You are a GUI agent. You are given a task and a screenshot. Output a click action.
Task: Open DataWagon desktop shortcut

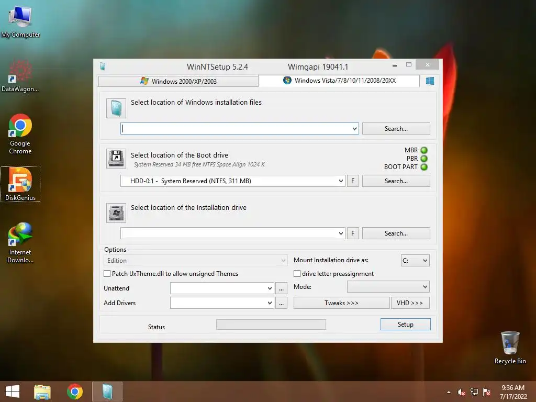(x=20, y=76)
